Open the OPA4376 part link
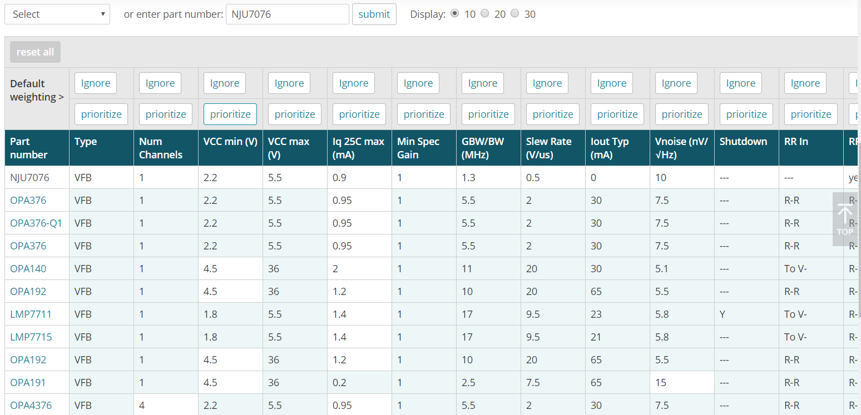861x415 pixels. coord(31,406)
